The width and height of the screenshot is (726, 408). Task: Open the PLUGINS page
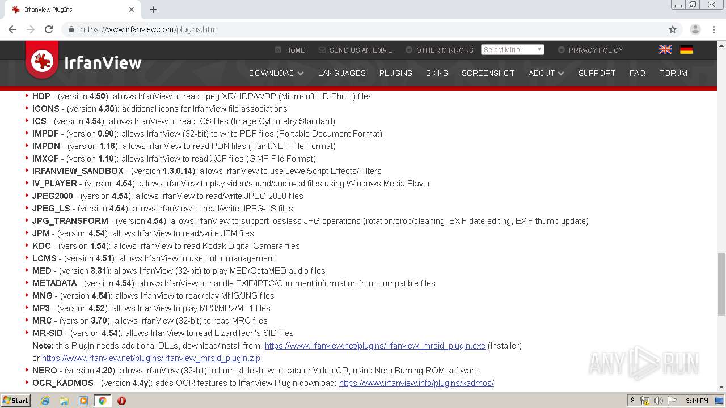click(x=396, y=73)
